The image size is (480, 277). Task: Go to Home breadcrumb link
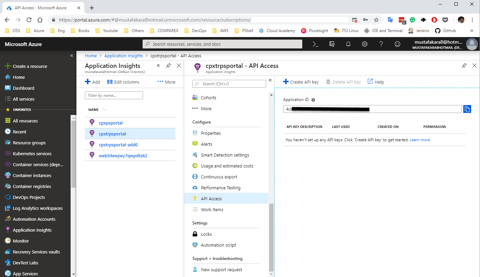(91, 56)
